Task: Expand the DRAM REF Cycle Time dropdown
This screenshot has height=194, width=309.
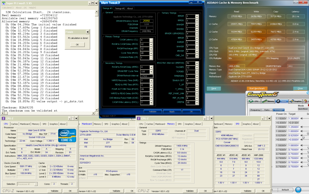Action: pyautogui.click(x=151, y=72)
